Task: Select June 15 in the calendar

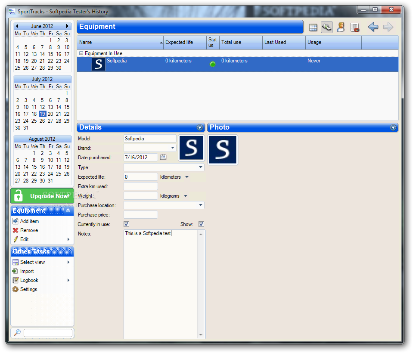Action: [x=50, y=54]
